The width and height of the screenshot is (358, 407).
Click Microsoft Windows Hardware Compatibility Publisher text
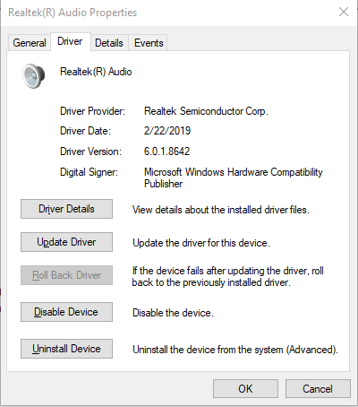(234, 178)
